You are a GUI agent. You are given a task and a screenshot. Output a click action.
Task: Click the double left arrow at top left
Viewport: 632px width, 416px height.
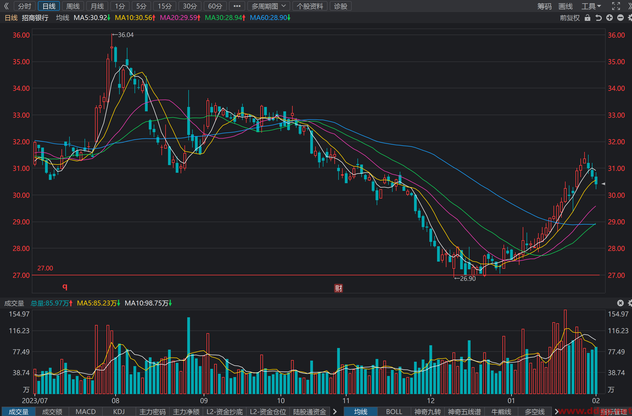point(6,6)
